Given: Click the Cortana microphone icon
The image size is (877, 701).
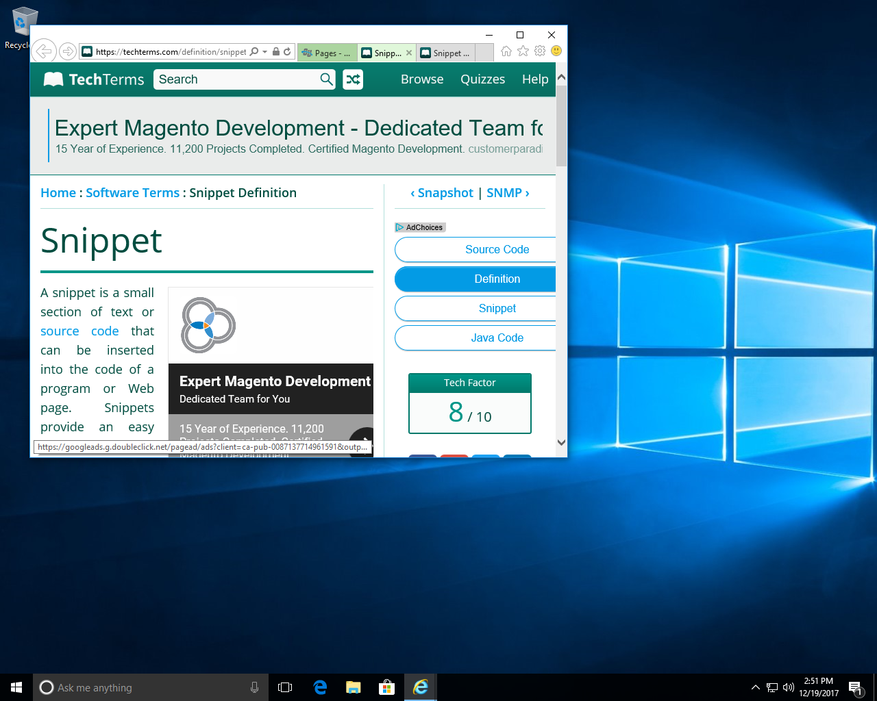Looking at the screenshot, I should [254, 687].
